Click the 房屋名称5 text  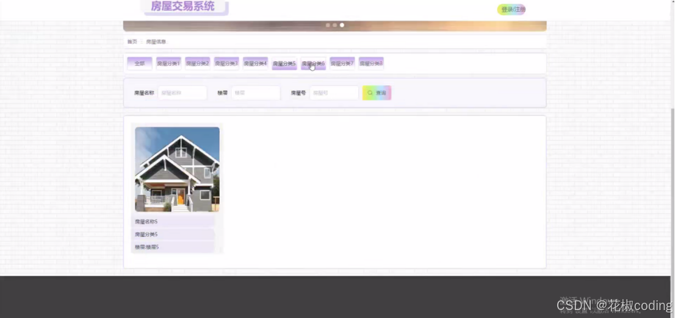[x=146, y=222]
